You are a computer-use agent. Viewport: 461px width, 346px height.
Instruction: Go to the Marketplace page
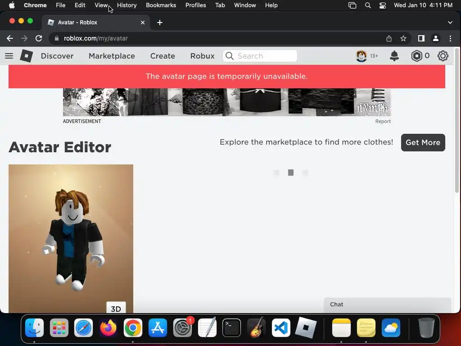112,56
